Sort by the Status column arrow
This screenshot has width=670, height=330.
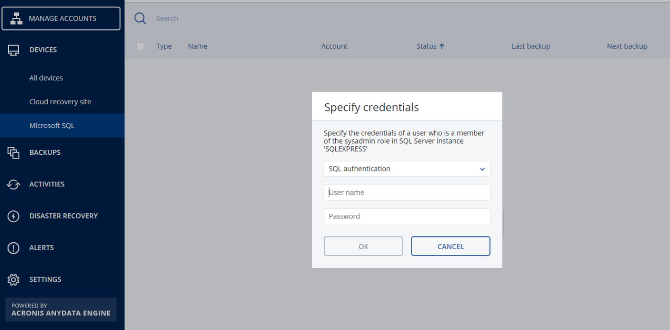(x=442, y=46)
